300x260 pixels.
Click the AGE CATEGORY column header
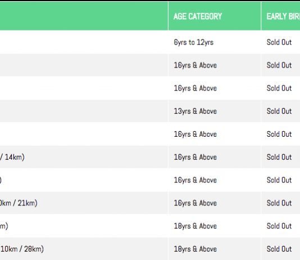[x=198, y=16]
